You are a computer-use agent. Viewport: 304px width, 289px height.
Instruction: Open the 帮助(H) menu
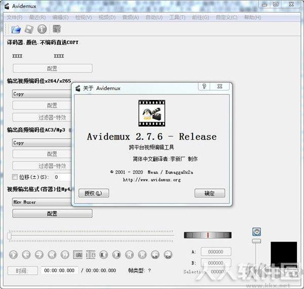[x=252, y=17]
